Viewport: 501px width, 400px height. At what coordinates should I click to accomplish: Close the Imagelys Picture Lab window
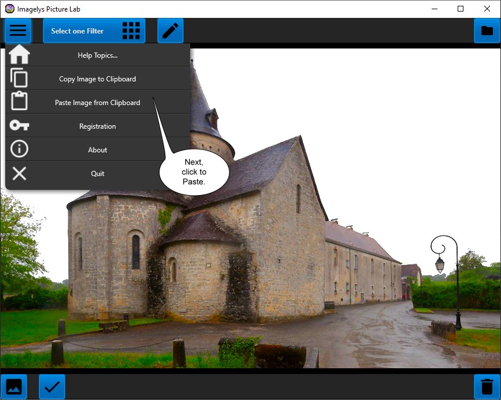487,9
